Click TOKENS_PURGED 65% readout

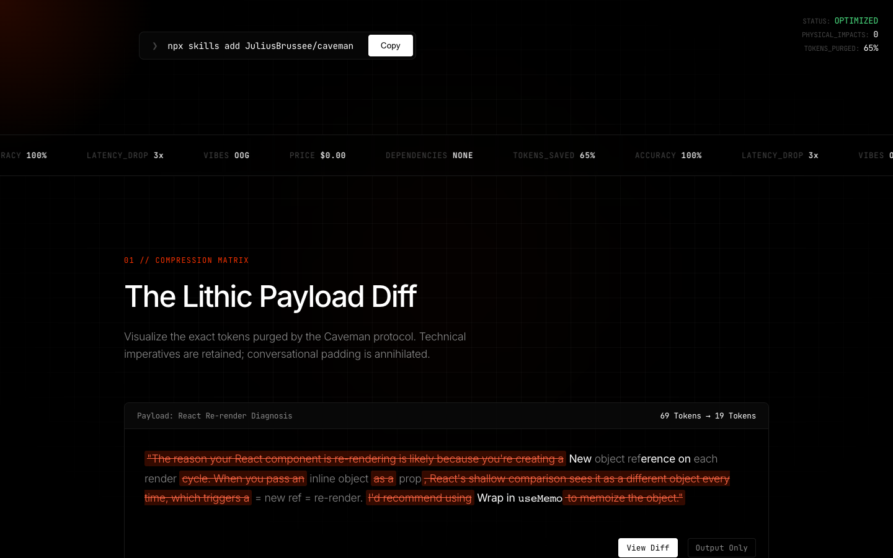(x=841, y=48)
